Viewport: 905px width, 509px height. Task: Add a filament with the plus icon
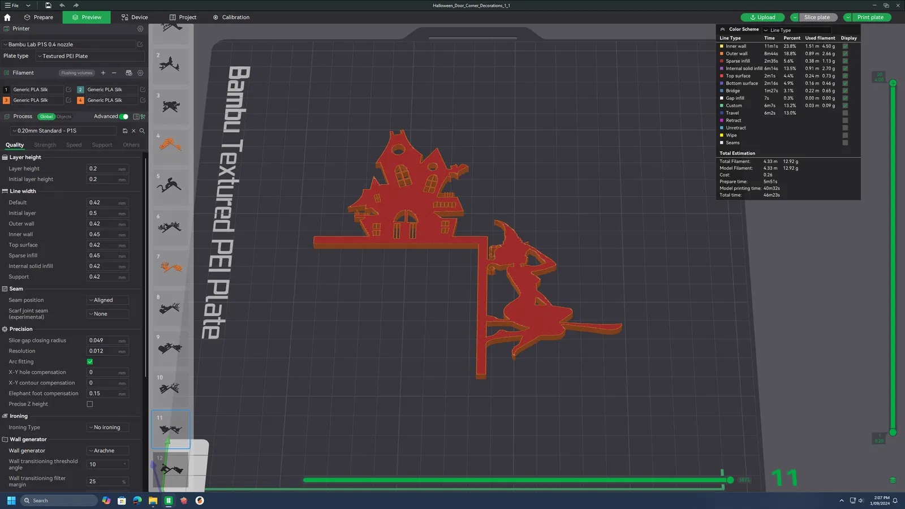[103, 73]
